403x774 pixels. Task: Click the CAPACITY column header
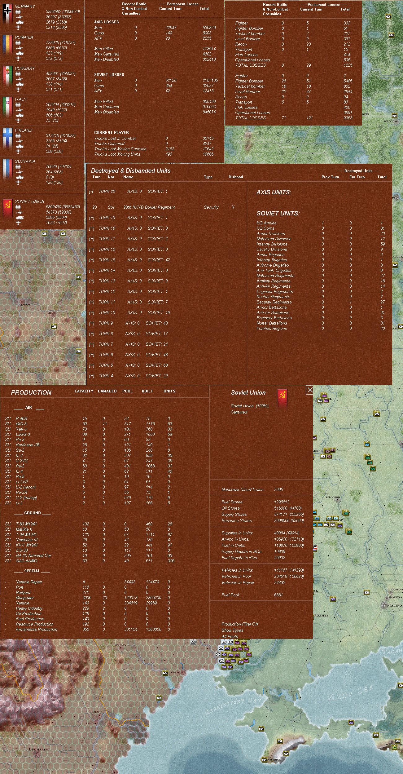click(x=84, y=391)
